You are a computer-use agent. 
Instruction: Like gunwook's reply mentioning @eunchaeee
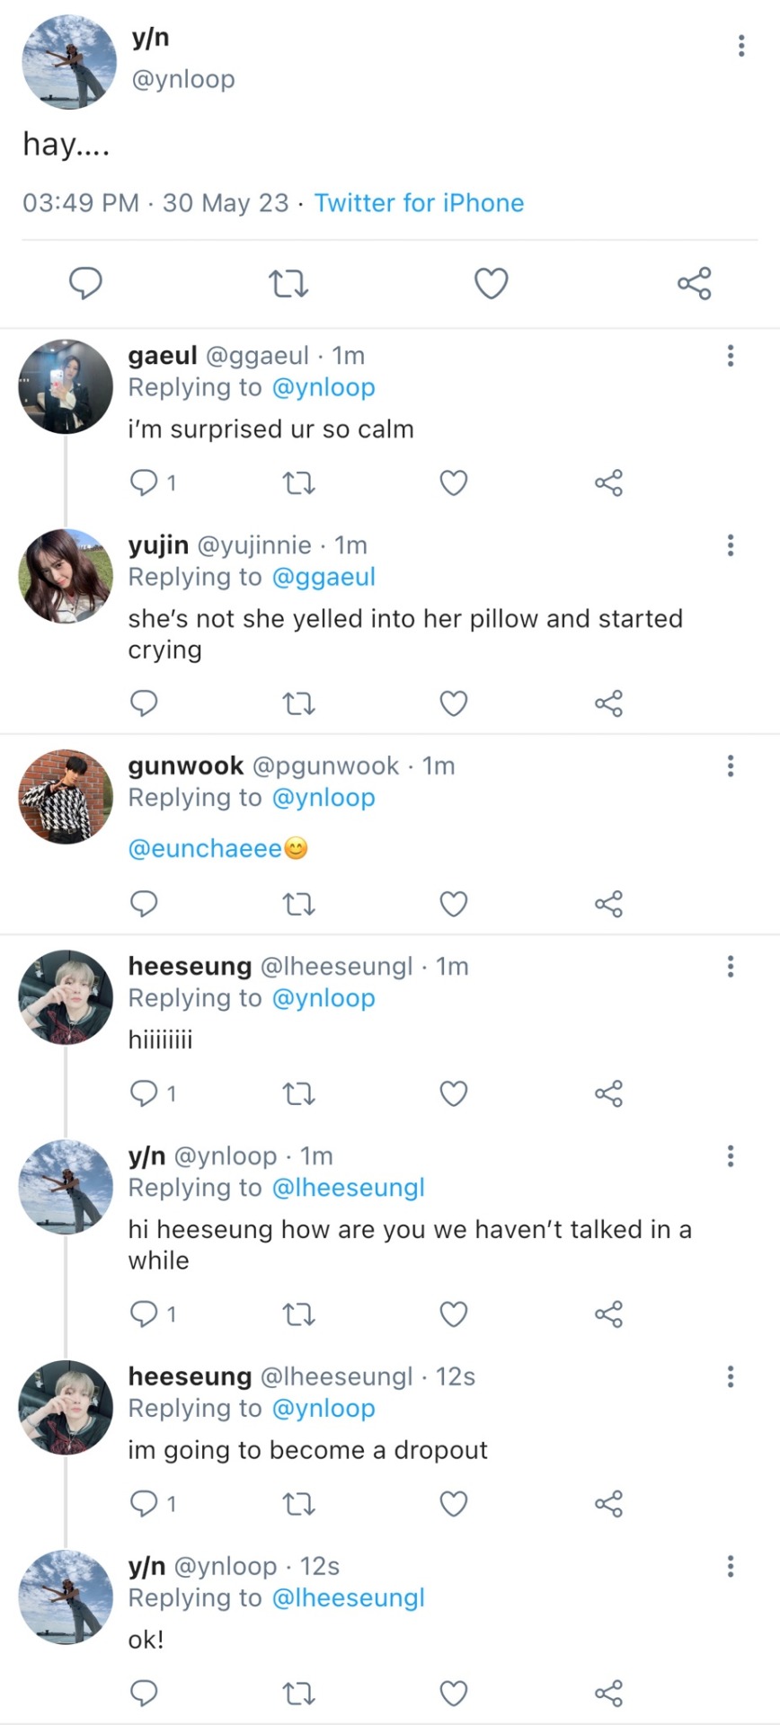pyautogui.click(x=453, y=903)
